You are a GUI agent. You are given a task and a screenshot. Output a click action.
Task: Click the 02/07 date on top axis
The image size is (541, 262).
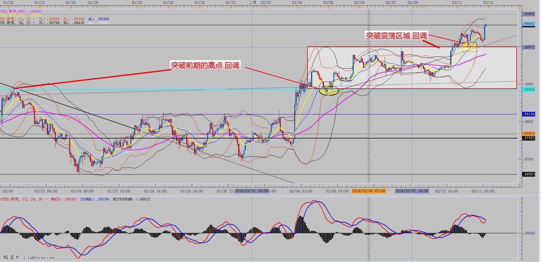(x=391, y=2)
